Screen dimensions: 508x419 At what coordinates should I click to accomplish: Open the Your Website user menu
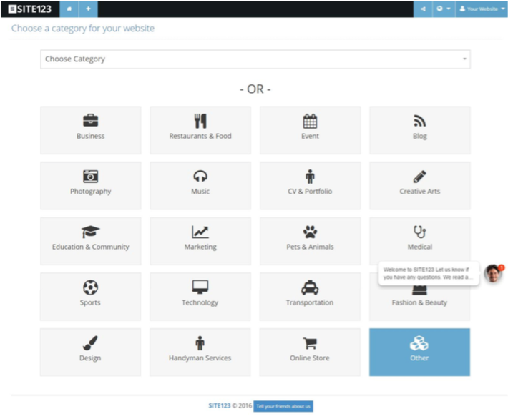pos(482,9)
